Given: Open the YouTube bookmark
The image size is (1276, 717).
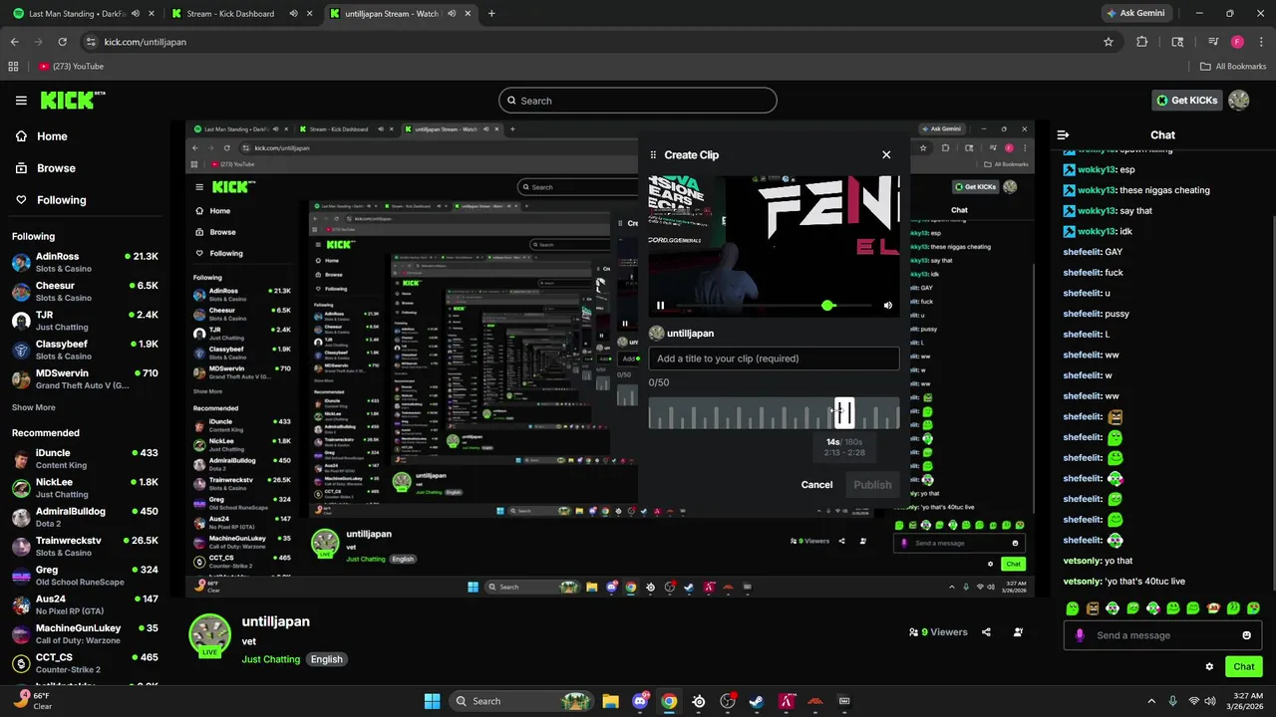Looking at the screenshot, I should click(x=72, y=67).
